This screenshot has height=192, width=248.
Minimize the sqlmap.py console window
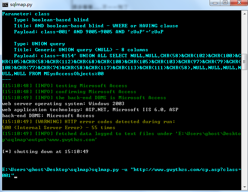(x=215, y=3)
